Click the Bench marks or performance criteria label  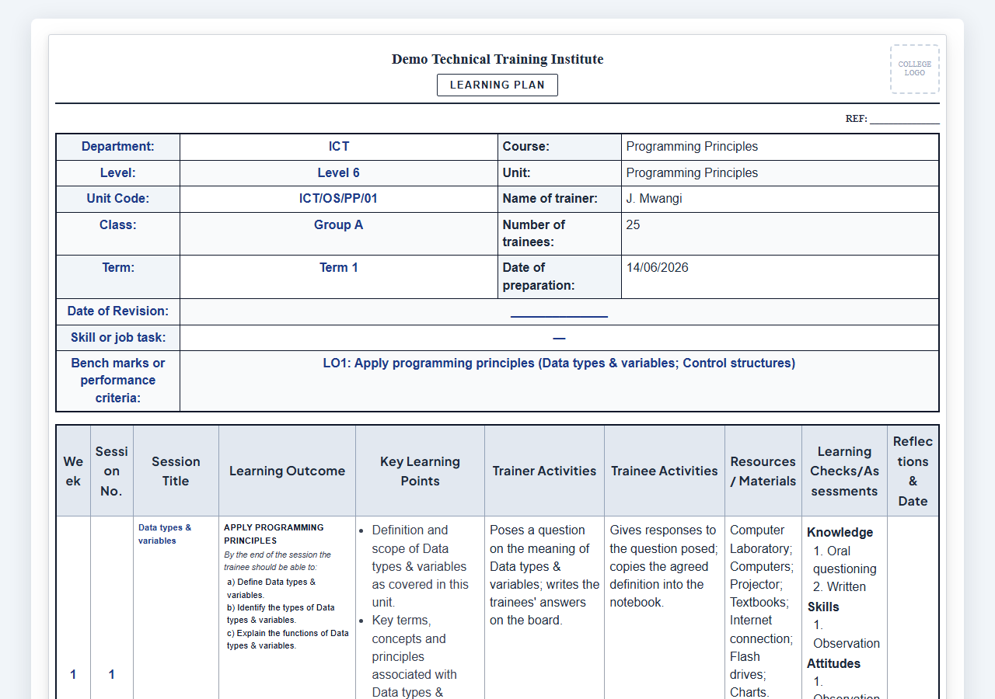click(x=118, y=381)
